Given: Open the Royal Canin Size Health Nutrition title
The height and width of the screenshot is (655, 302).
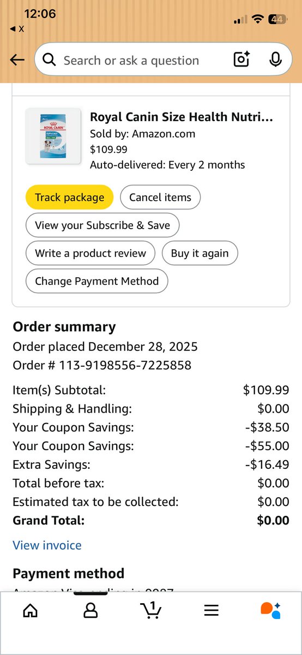Looking at the screenshot, I should (181, 117).
